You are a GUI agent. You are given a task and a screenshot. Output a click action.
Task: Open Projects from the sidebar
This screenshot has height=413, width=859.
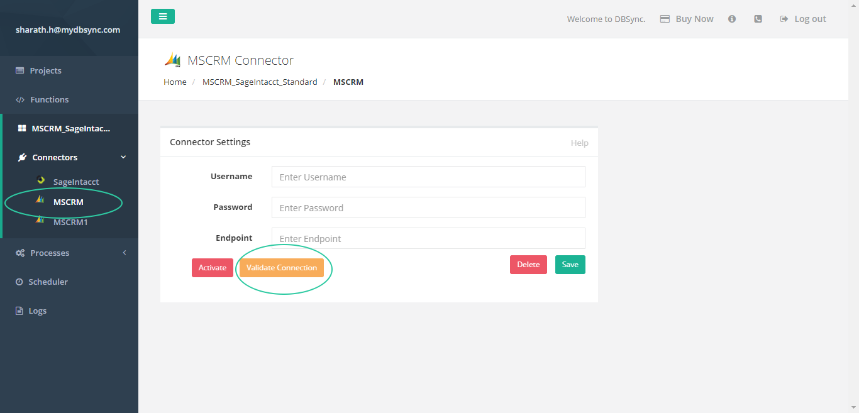tap(45, 70)
